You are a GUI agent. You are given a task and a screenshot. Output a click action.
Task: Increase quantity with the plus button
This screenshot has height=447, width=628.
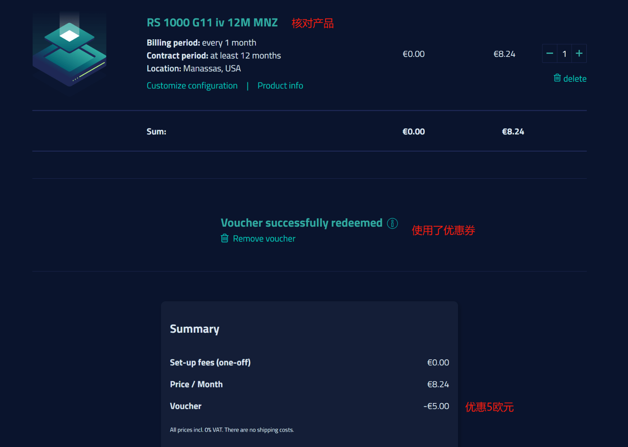click(579, 53)
